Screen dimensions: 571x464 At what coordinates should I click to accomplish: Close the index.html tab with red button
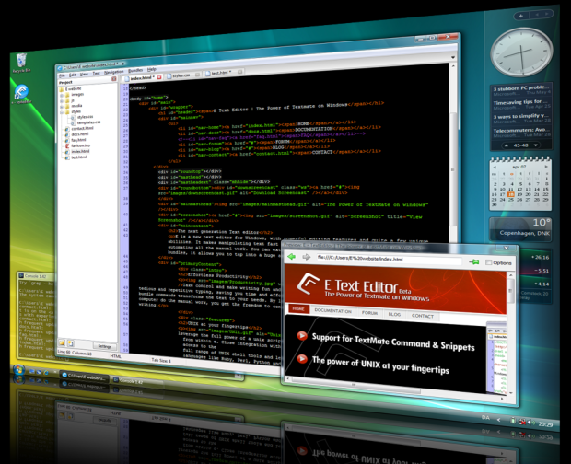[x=159, y=77]
